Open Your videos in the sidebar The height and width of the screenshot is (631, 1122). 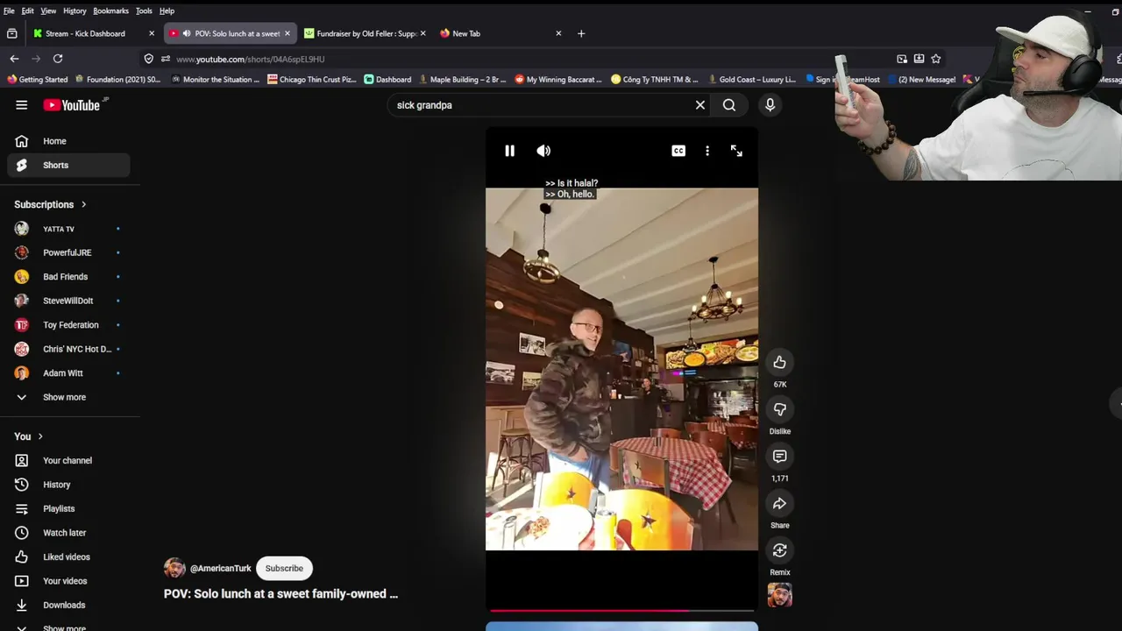pyautogui.click(x=68, y=581)
